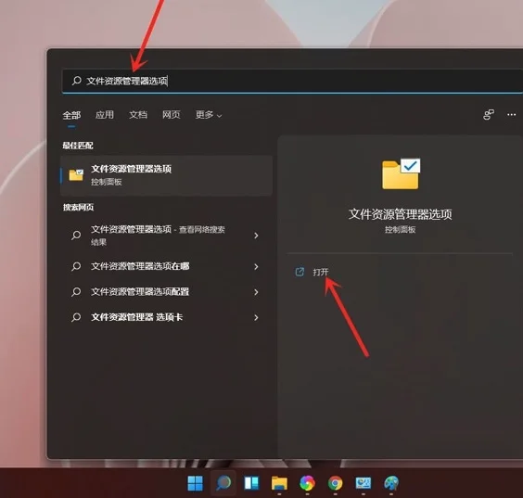The image size is (523, 498).
Task: Click the large folder icon in preview pane
Action: coord(401,173)
